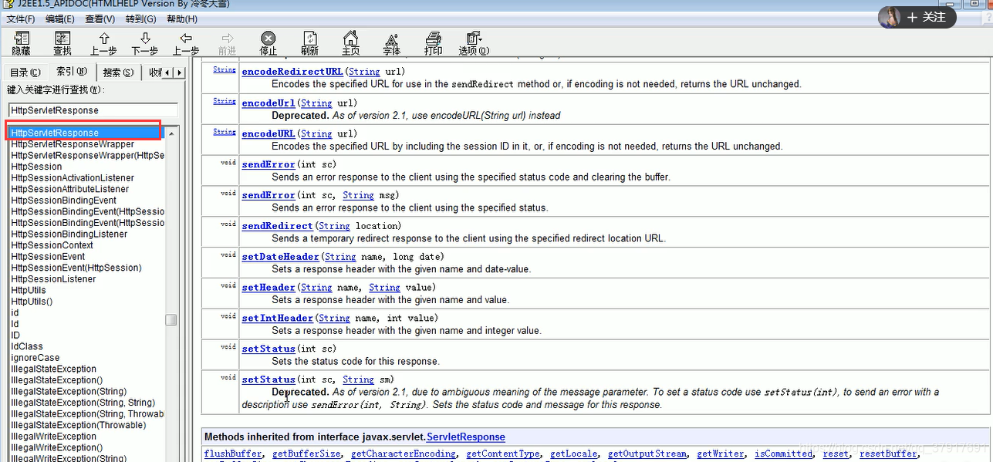Select HttpSessionContext entry
The image size is (993, 462).
(x=52, y=245)
